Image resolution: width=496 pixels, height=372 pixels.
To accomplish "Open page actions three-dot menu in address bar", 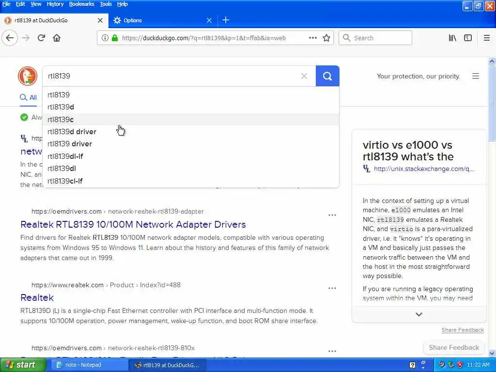I will pos(313,38).
